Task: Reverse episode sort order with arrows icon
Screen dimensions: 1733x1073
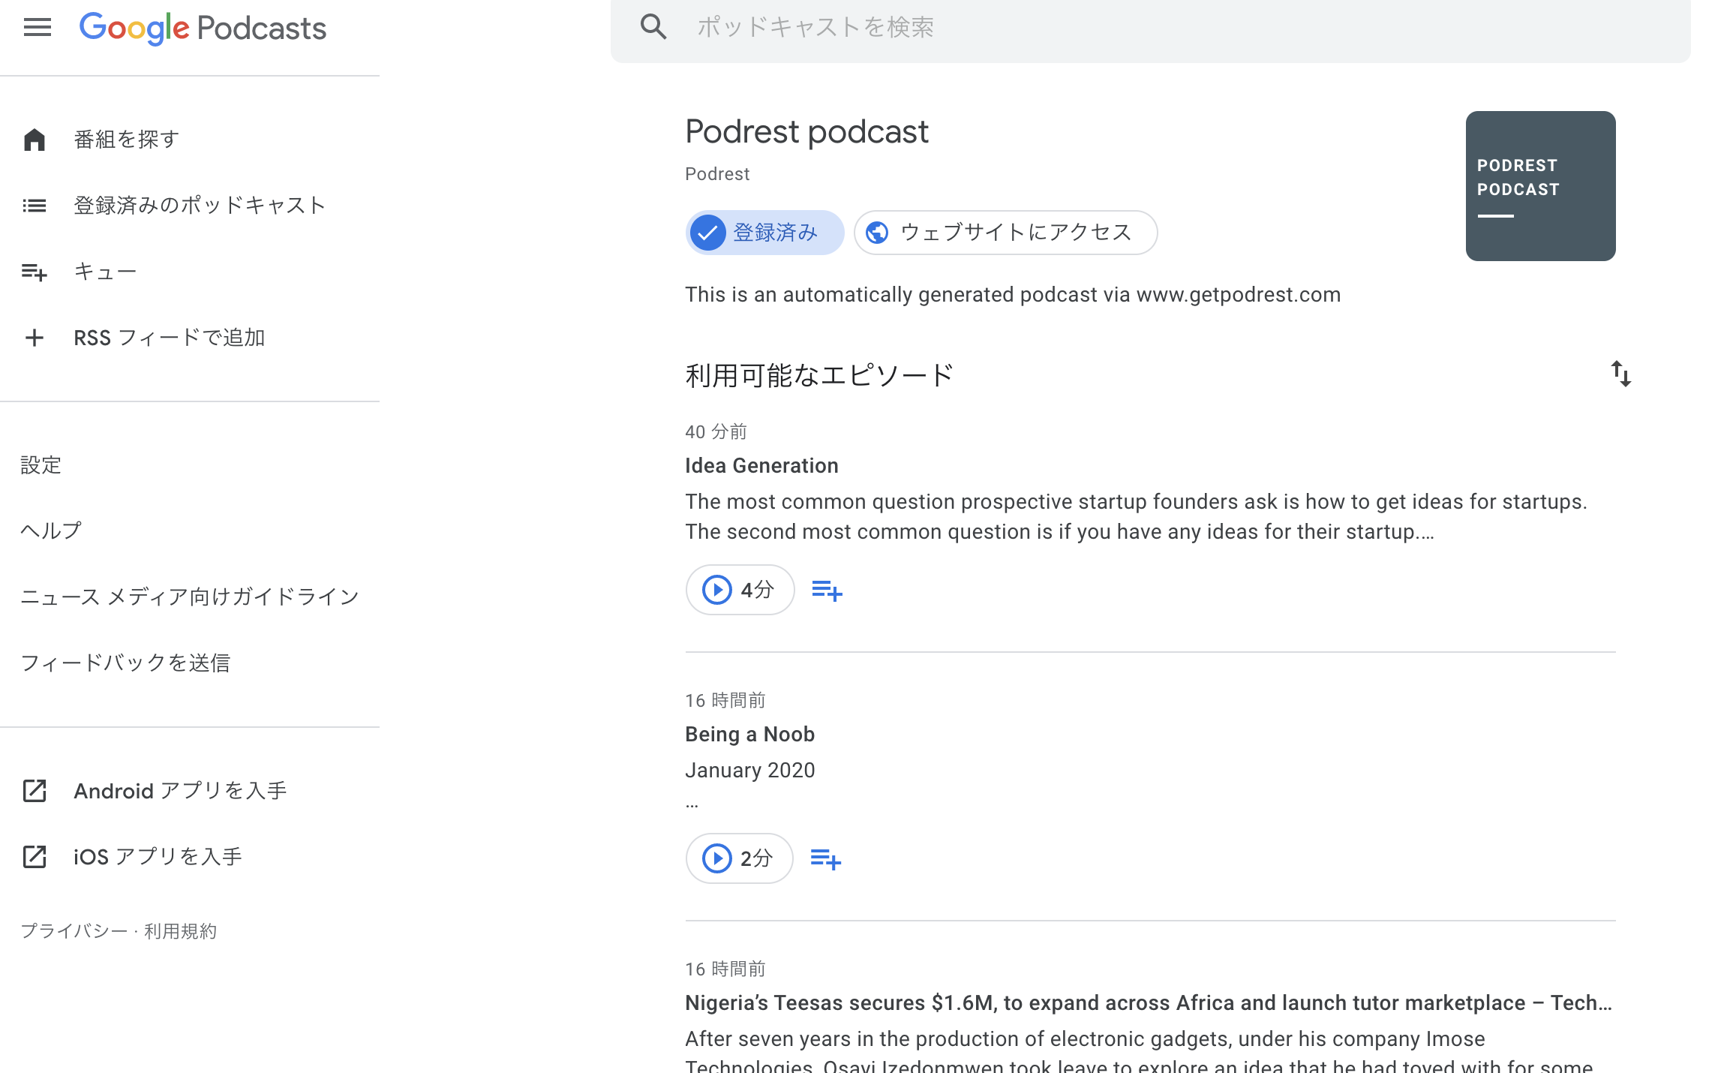Action: click(1620, 374)
